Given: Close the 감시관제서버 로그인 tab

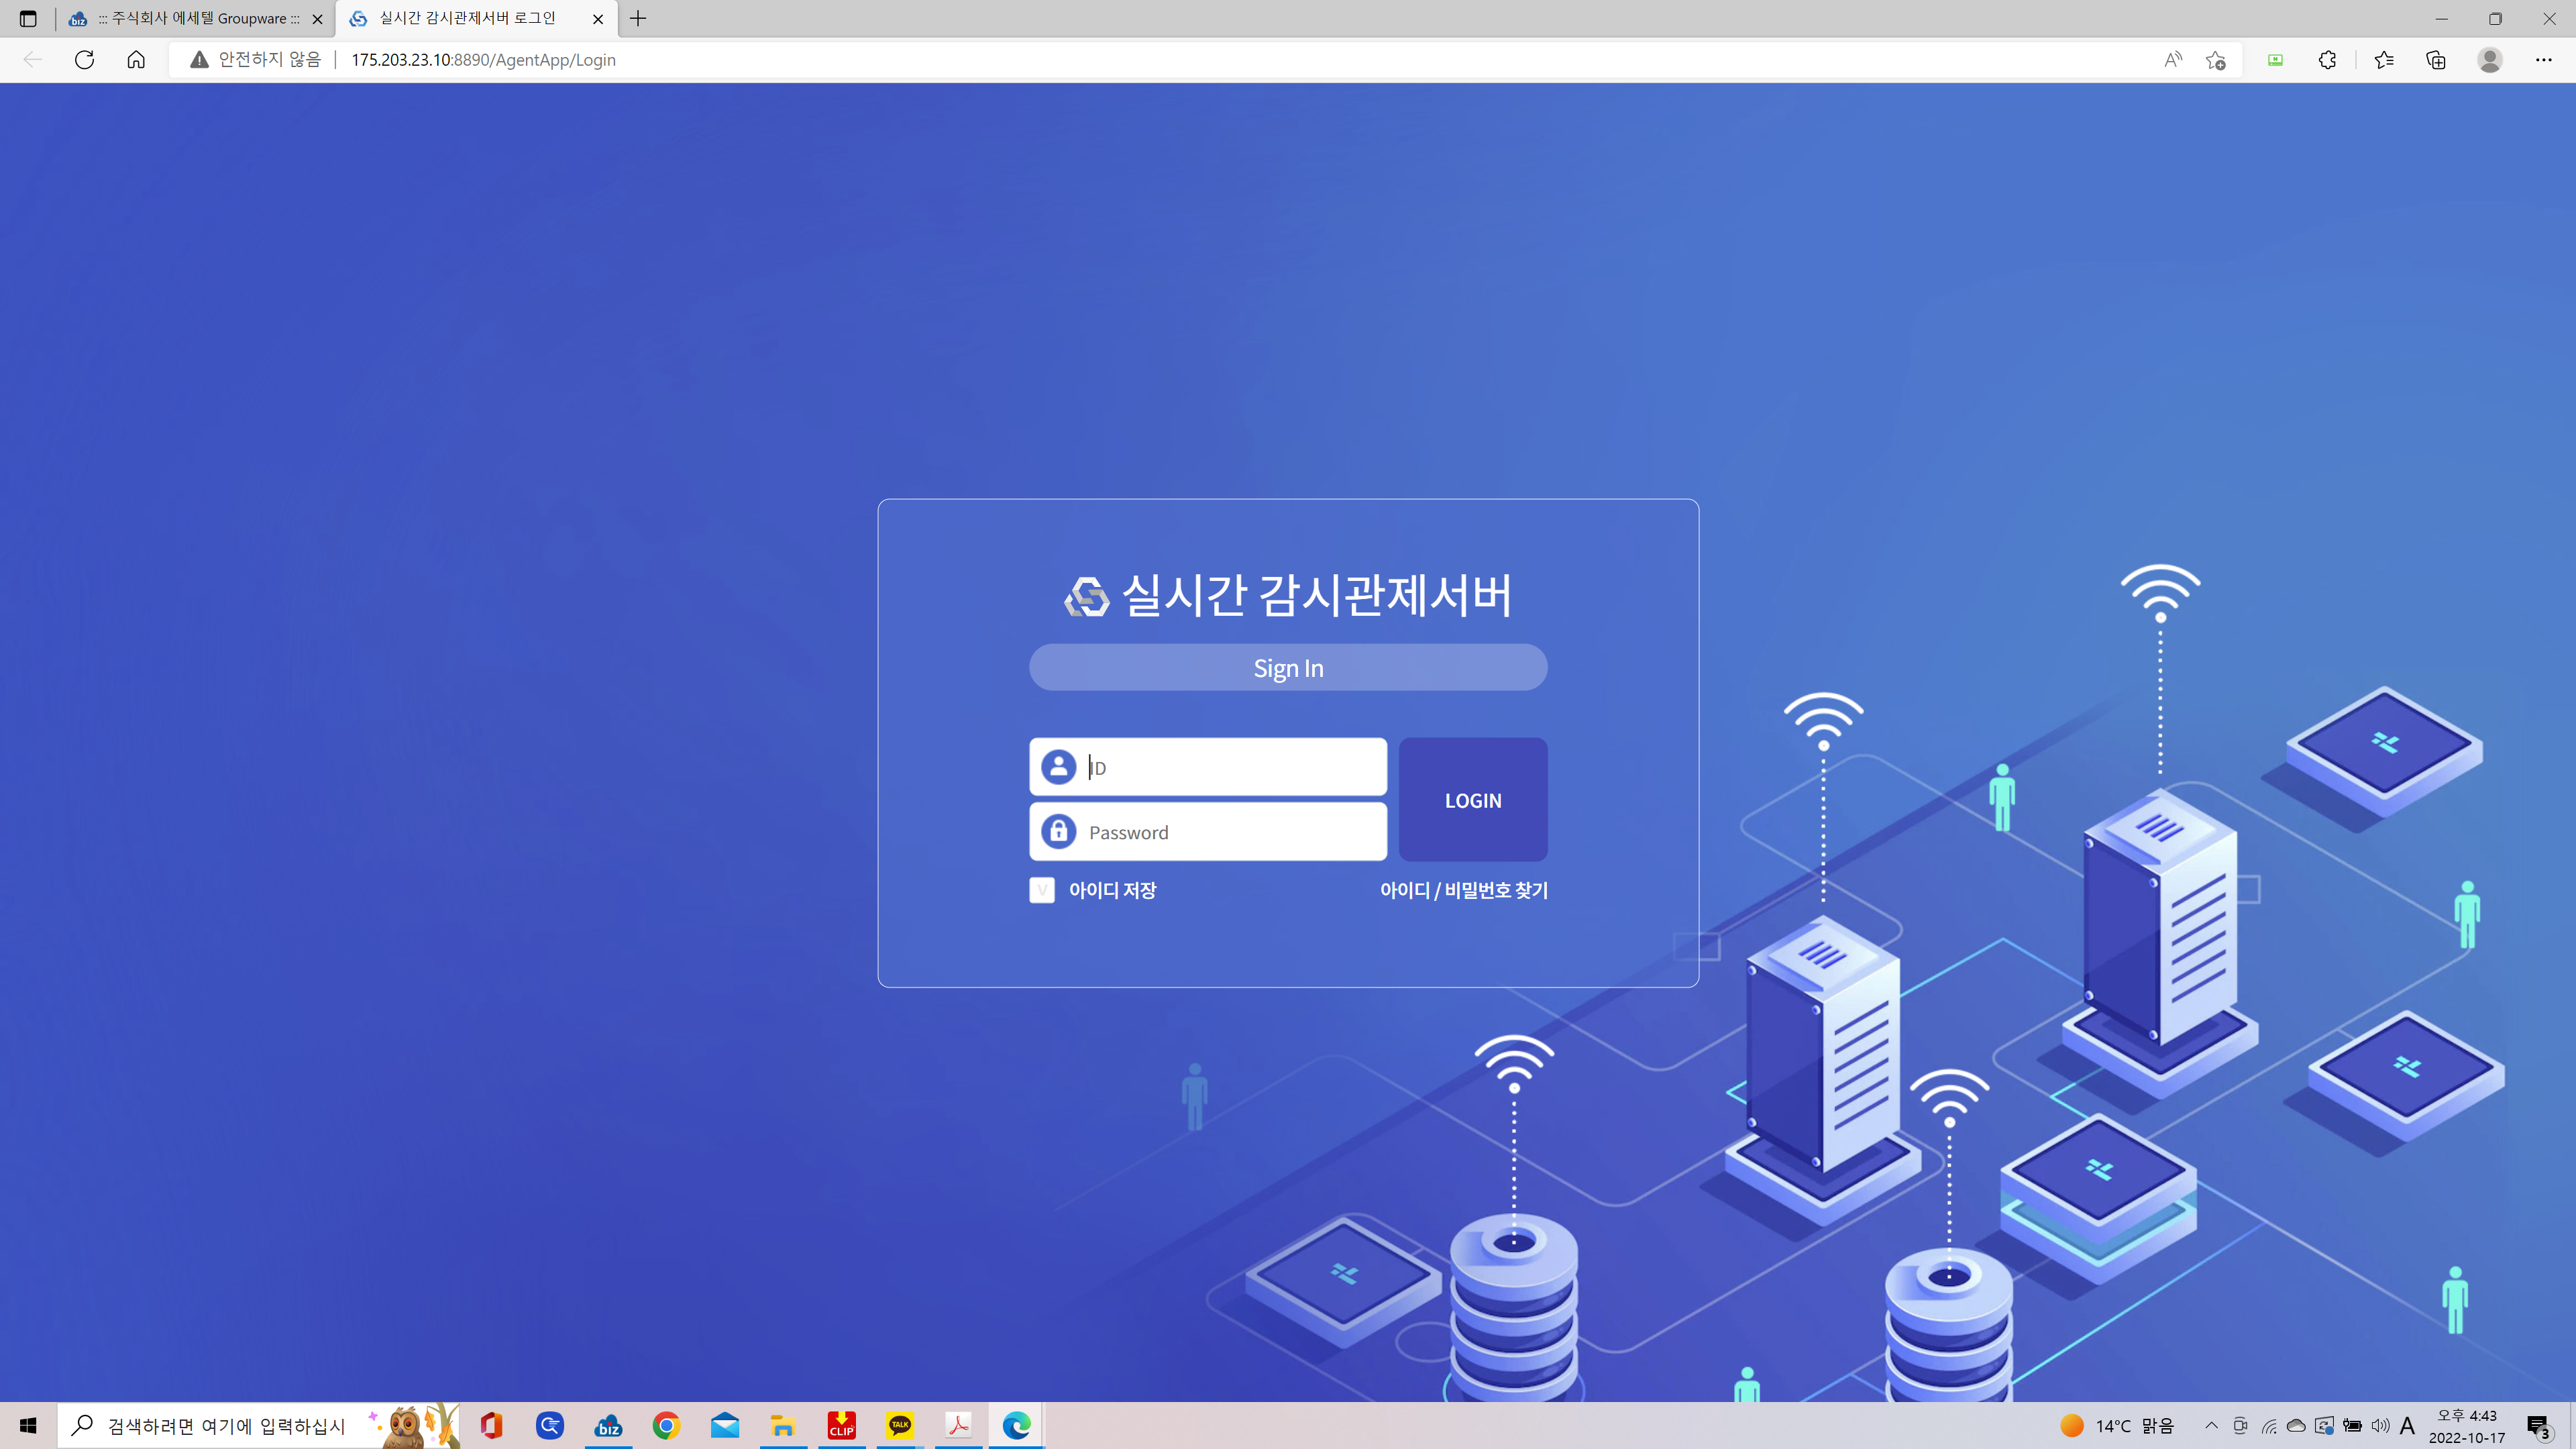Looking at the screenshot, I should pyautogui.click(x=598, y=19).
